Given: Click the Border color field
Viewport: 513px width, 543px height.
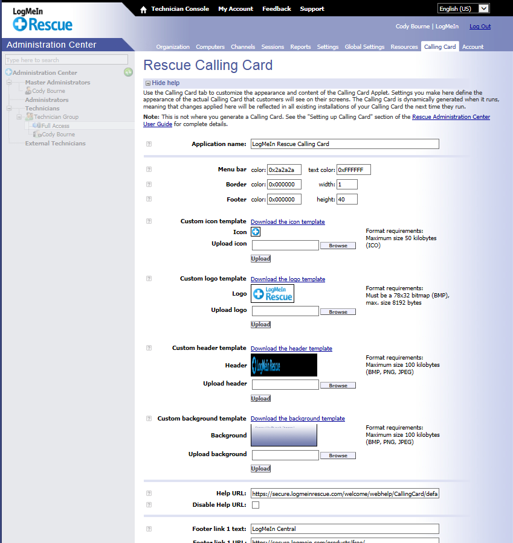Looking at the screenshot, I should pyautogui.click(x=284, y=184).
